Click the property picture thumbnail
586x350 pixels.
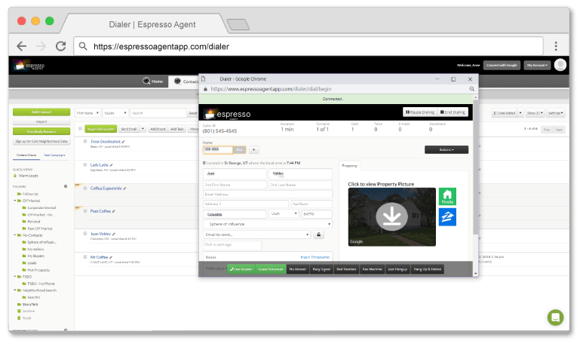pyautogui.click(x=391, y=217)
